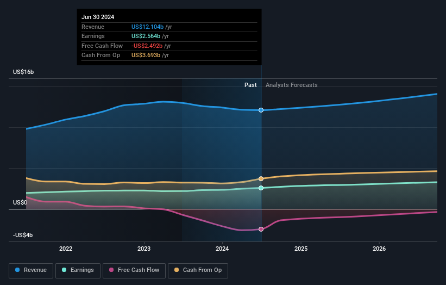Image resolution: width=446 pixels, height=285 pixels.
Task: Toggle the Earnings legend button
Action: [x=78, y=270]
